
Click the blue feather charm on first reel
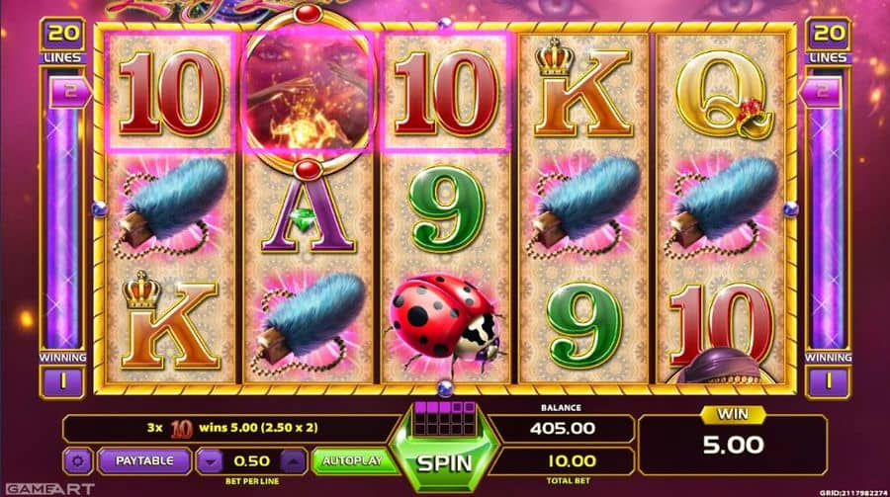(x=170, y=208)
